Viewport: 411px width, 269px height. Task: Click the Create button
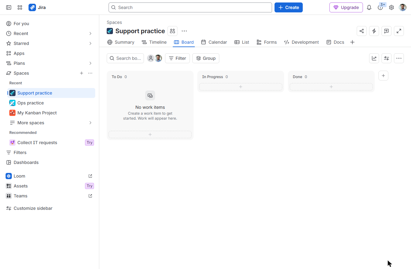(288, 7)
